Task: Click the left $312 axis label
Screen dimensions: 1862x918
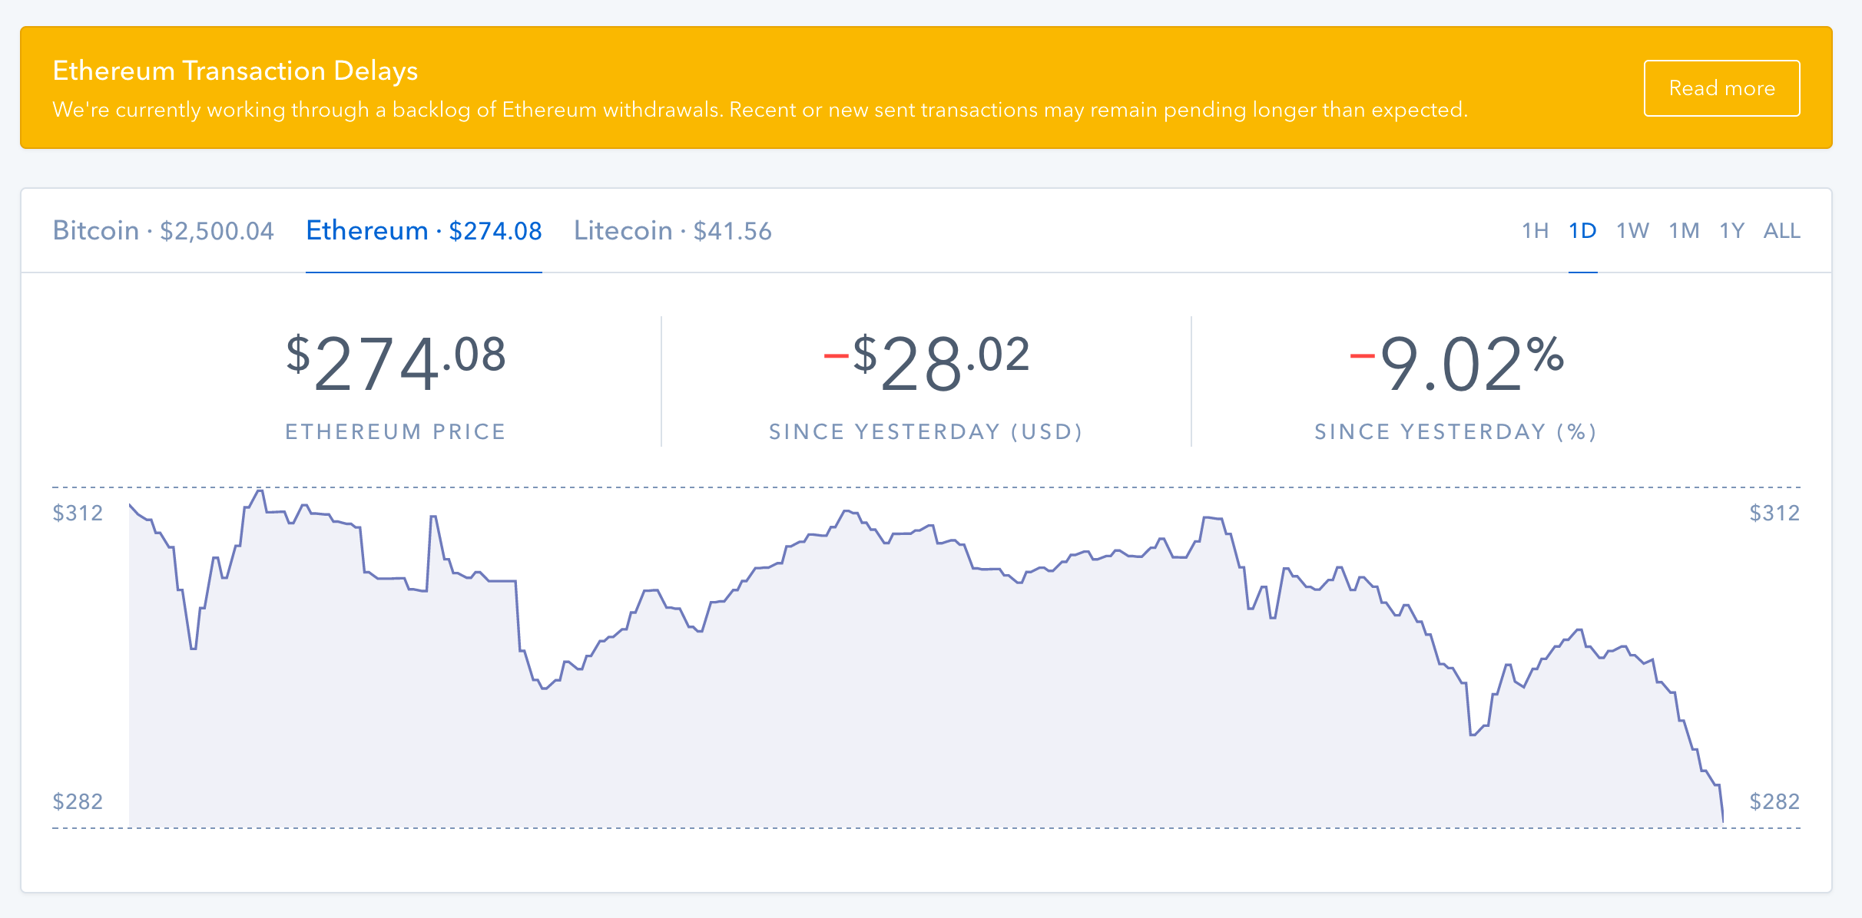Action: (x=78, y=513)
